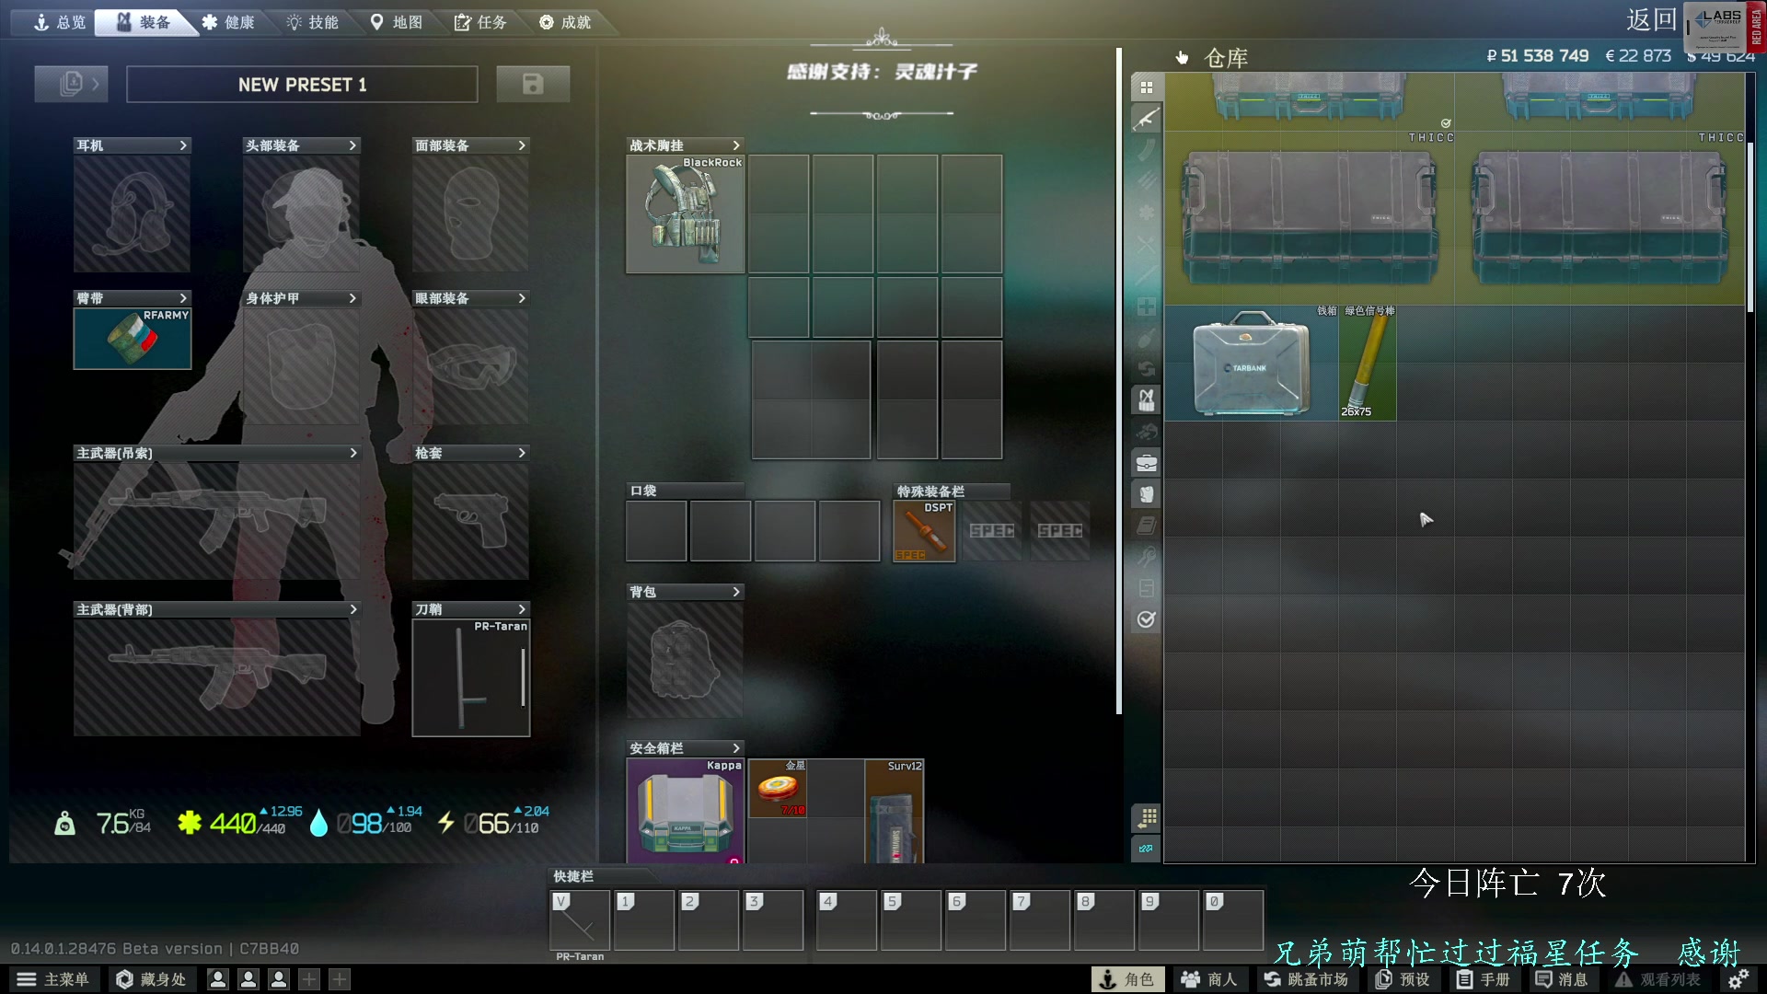
Task: Open the 跳蚤市场 flea market button
Action: pyautogui.click(x=1306, y=979)
